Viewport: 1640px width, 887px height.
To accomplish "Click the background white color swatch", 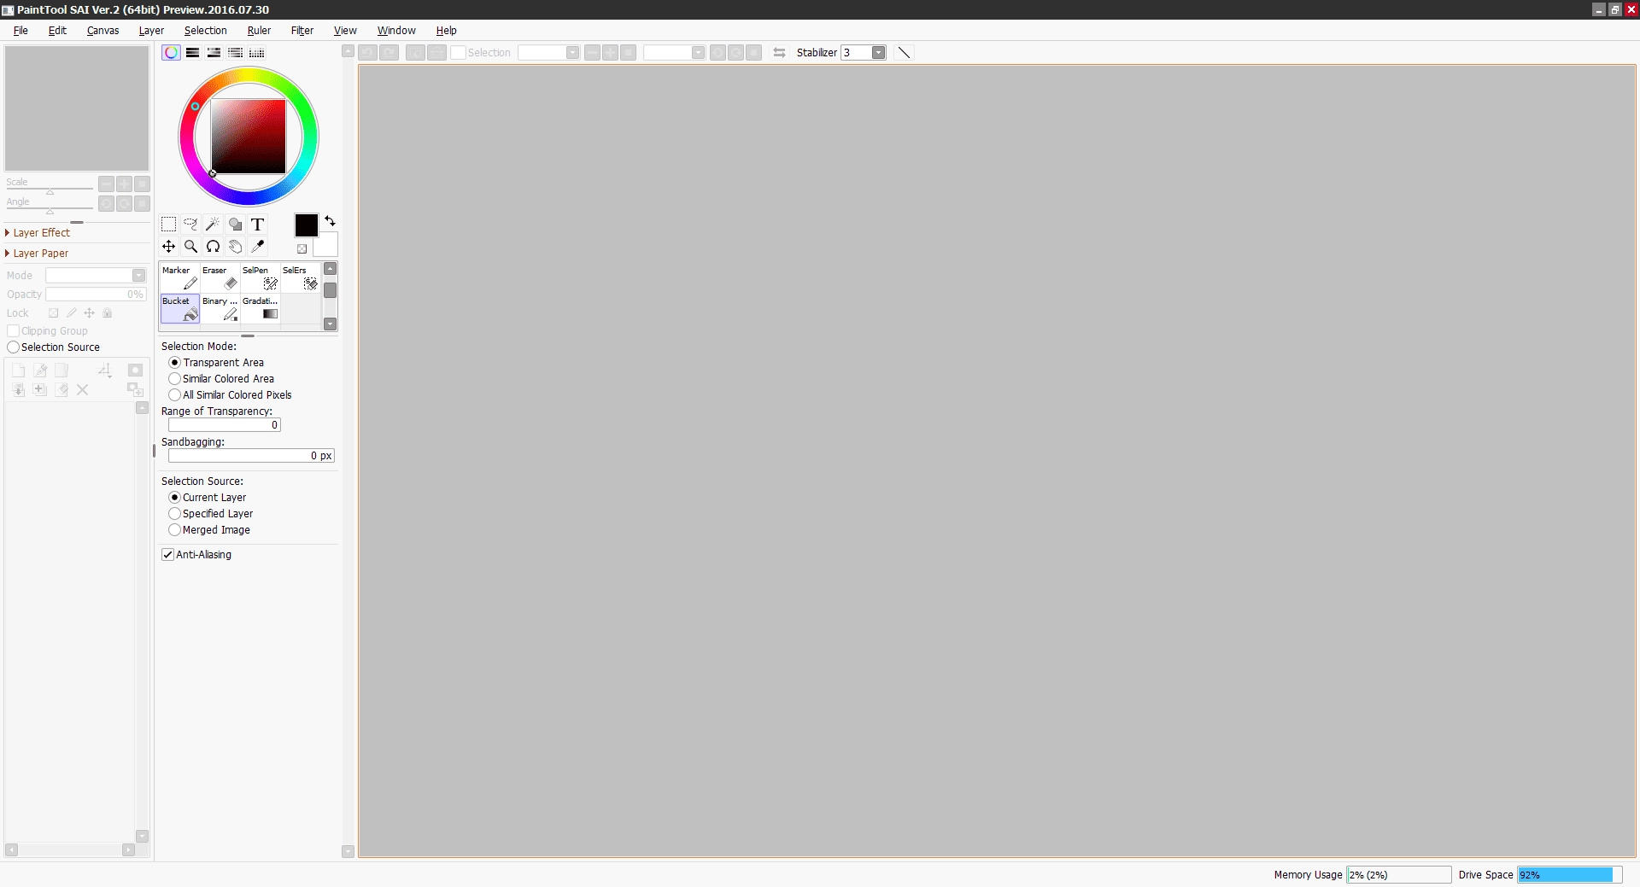I will click(x=325, y=245).
